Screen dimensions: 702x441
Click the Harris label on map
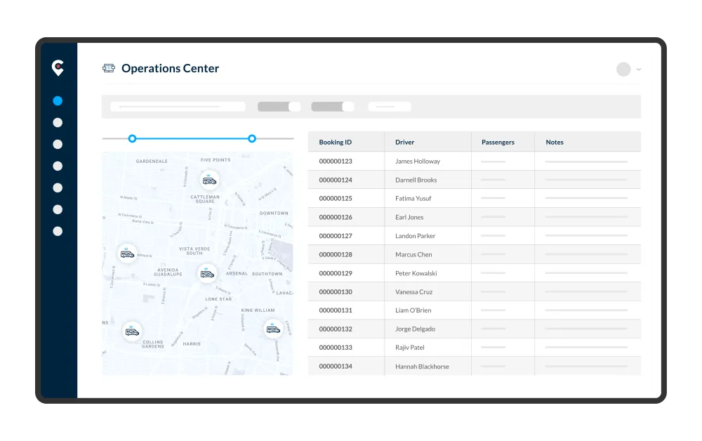coord(192,344)
